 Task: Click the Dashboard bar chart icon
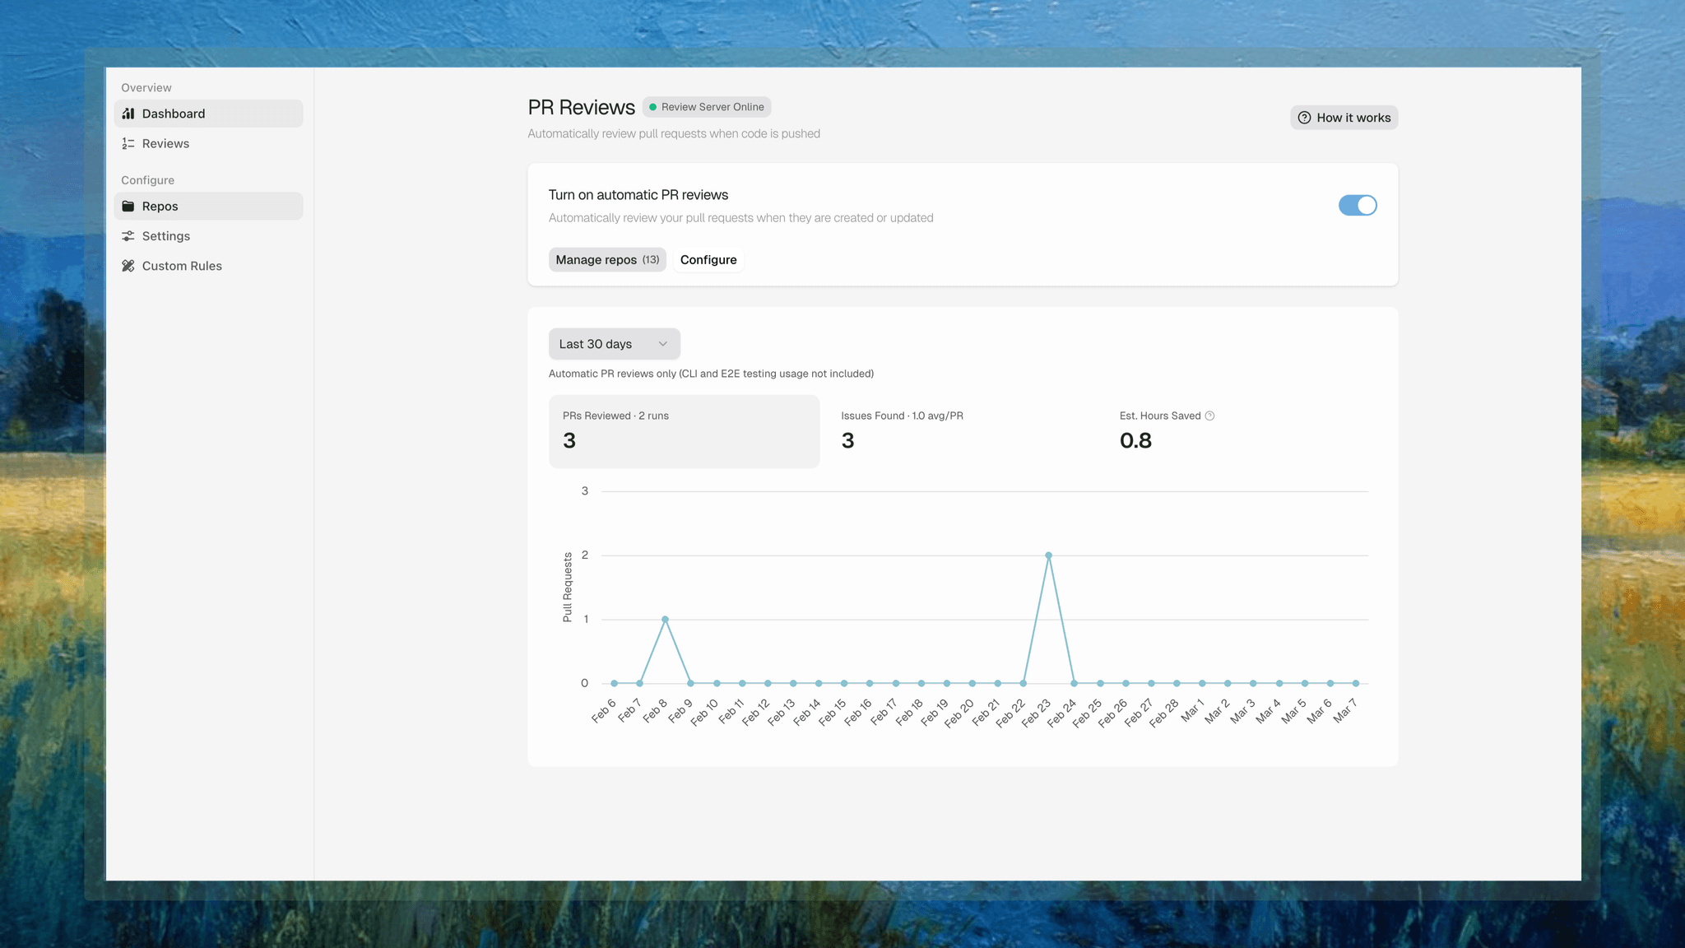click(128, 114)
